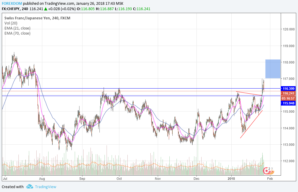Click the green up-arrow change indicator

tap(46, 9)
